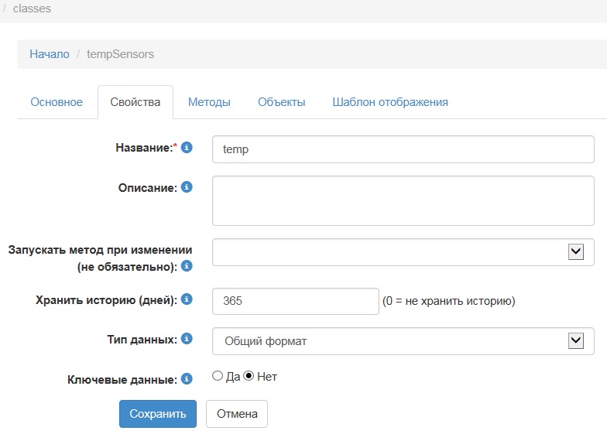Open the Запускать метод при изменении dropdown
Viewport: 607px width, 434px height.
point(403,251)
